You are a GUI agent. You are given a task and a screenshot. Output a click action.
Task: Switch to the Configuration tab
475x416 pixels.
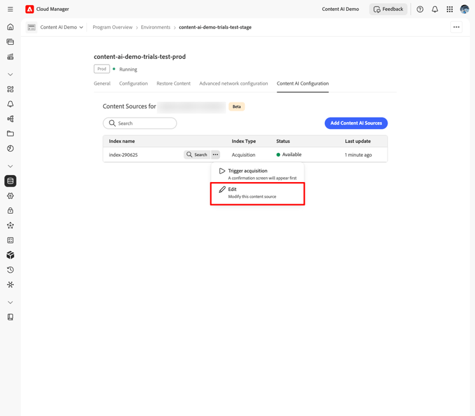pos(133,83)
